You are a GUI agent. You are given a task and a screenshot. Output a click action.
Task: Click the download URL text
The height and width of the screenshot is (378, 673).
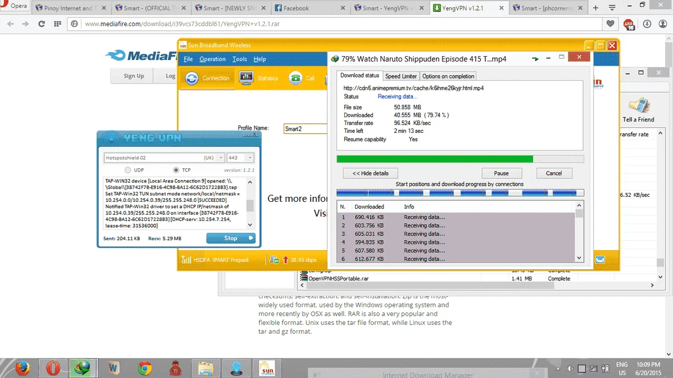(413, 88)
